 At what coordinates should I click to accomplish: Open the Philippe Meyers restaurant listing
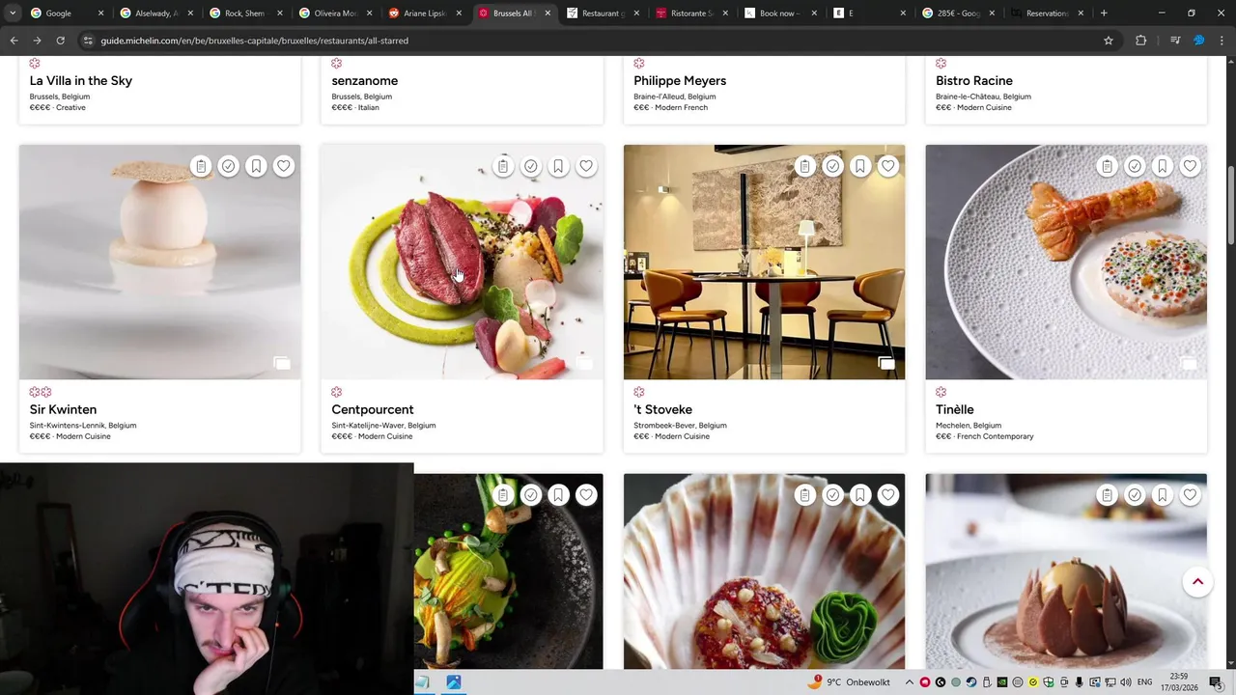[x=680, y=81]
